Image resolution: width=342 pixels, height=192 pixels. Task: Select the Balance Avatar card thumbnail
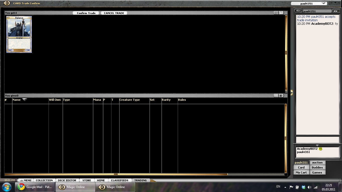coord(19,34)
